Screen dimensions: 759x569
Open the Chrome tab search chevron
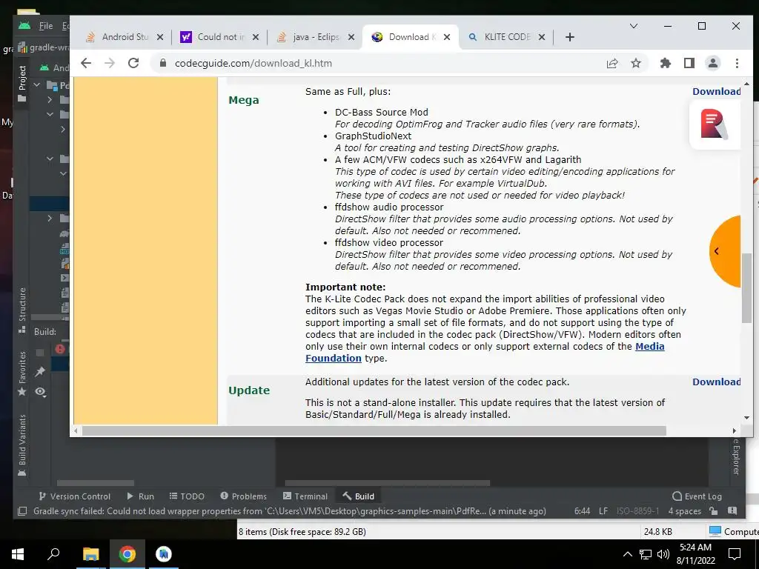pyautogui.click(x=634, y=26)
